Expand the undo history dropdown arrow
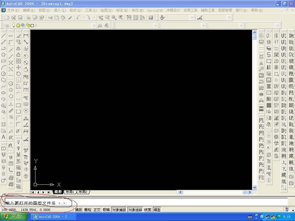Screen dimensions: 295x221 click(84, 18)
